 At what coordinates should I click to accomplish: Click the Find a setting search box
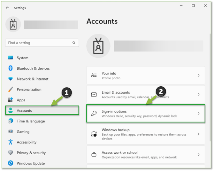coord(38,43)
